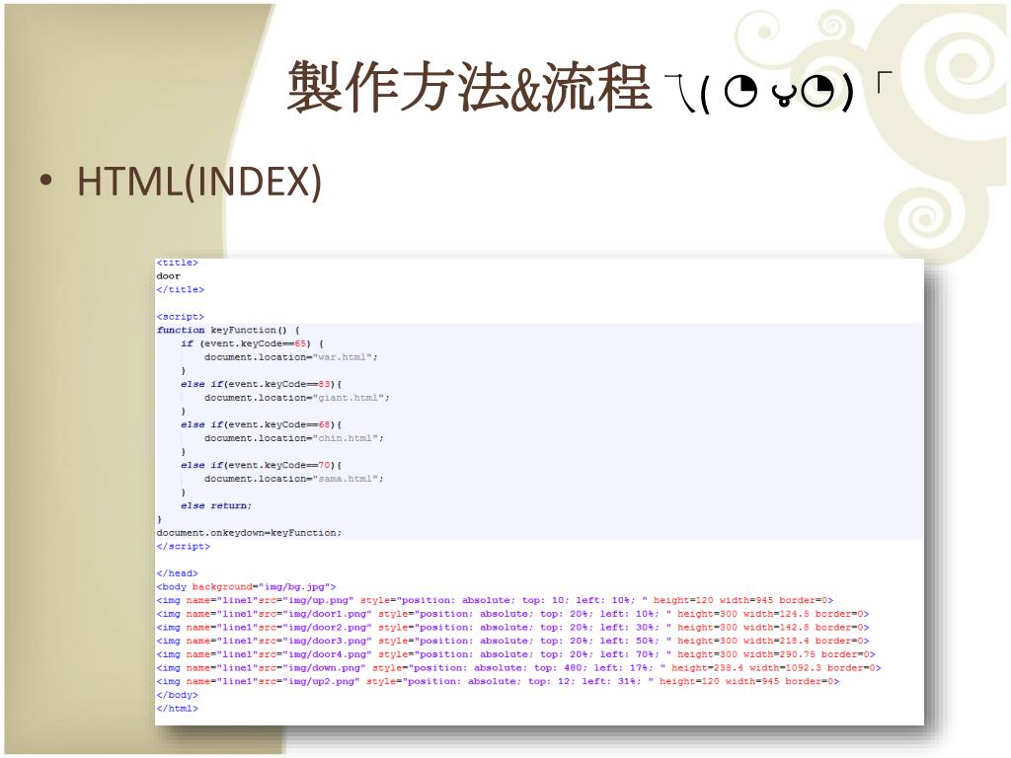Click the line "door" in the code
Viewport: 1011px width, 758px height.
[168, 276]
